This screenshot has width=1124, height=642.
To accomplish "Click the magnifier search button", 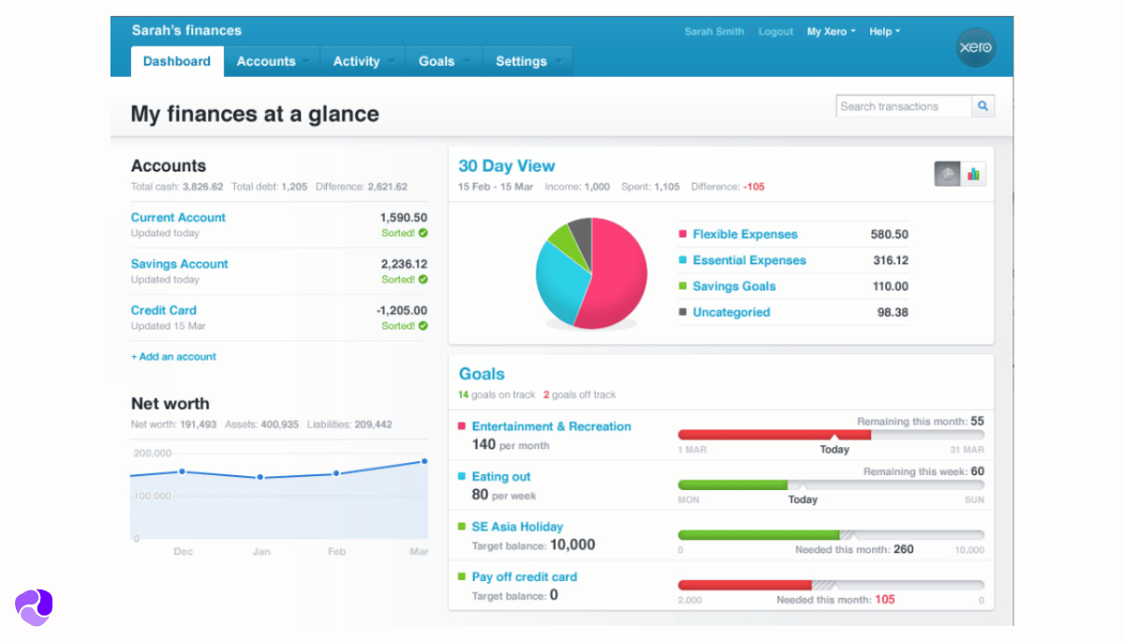I will [x=983, y=107].
